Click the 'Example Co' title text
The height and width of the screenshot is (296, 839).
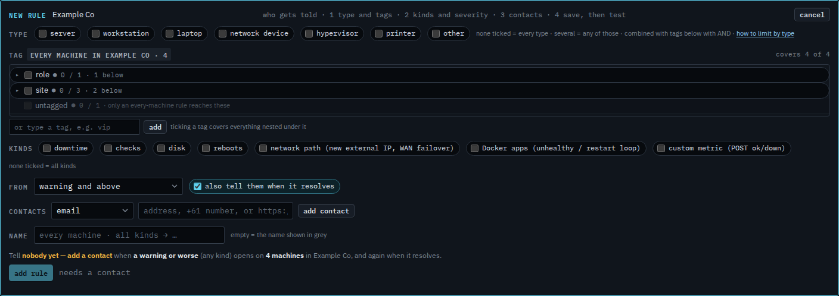click(x=73, y=15)
